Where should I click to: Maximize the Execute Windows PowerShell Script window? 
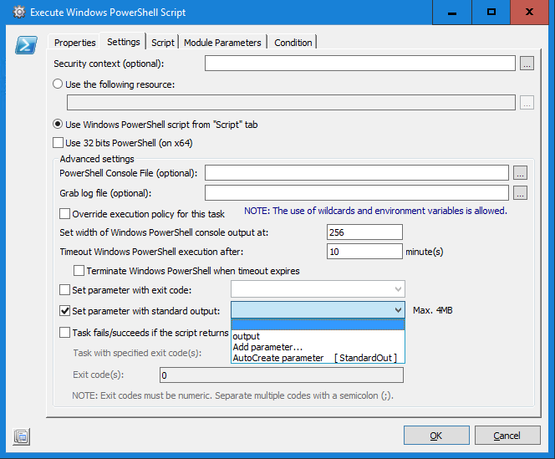(x=491, y=12)
